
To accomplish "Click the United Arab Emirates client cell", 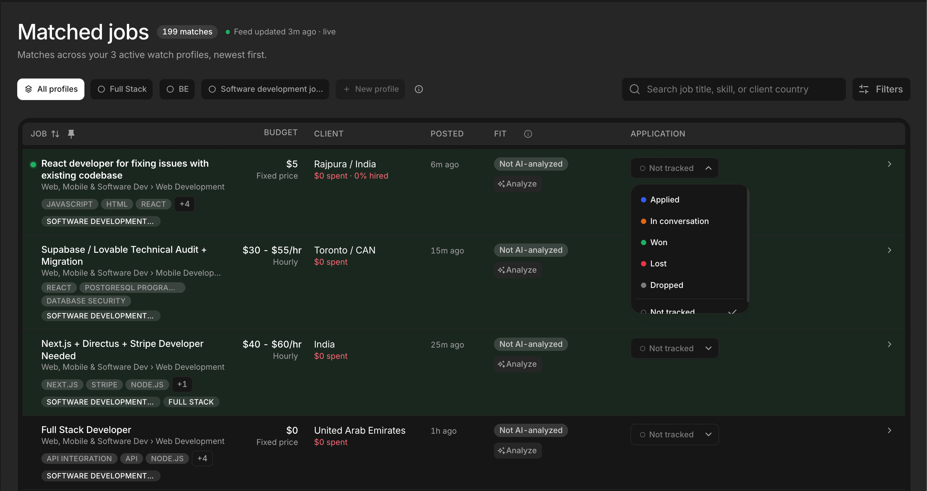I will (360, 430).
